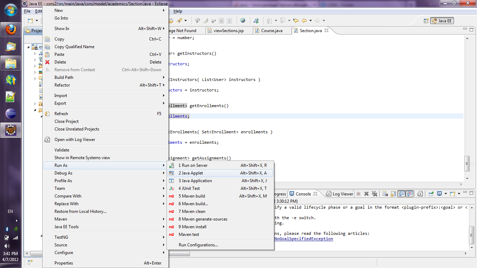Open the Display Selected Console dropdown arrow
The height and width of the screenshot is (268, 477).
pos(445,194)
